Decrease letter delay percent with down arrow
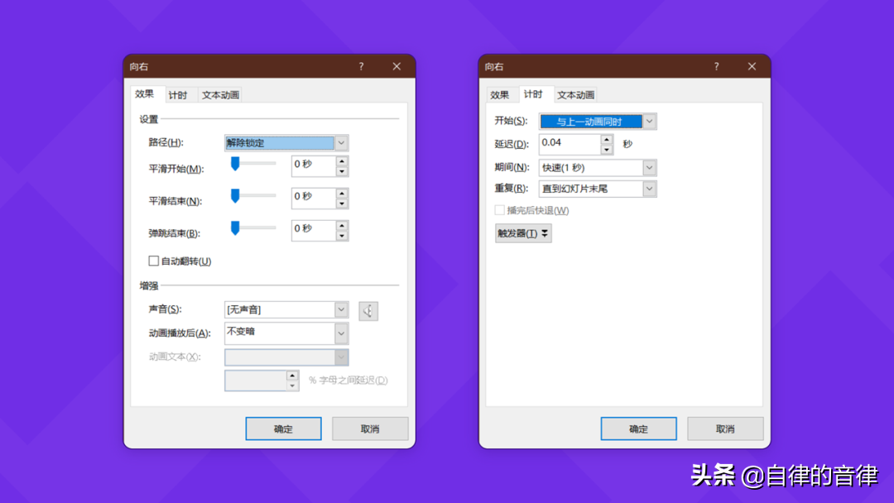The width and height of the screenshot is (894, 503). click(292, 386)
